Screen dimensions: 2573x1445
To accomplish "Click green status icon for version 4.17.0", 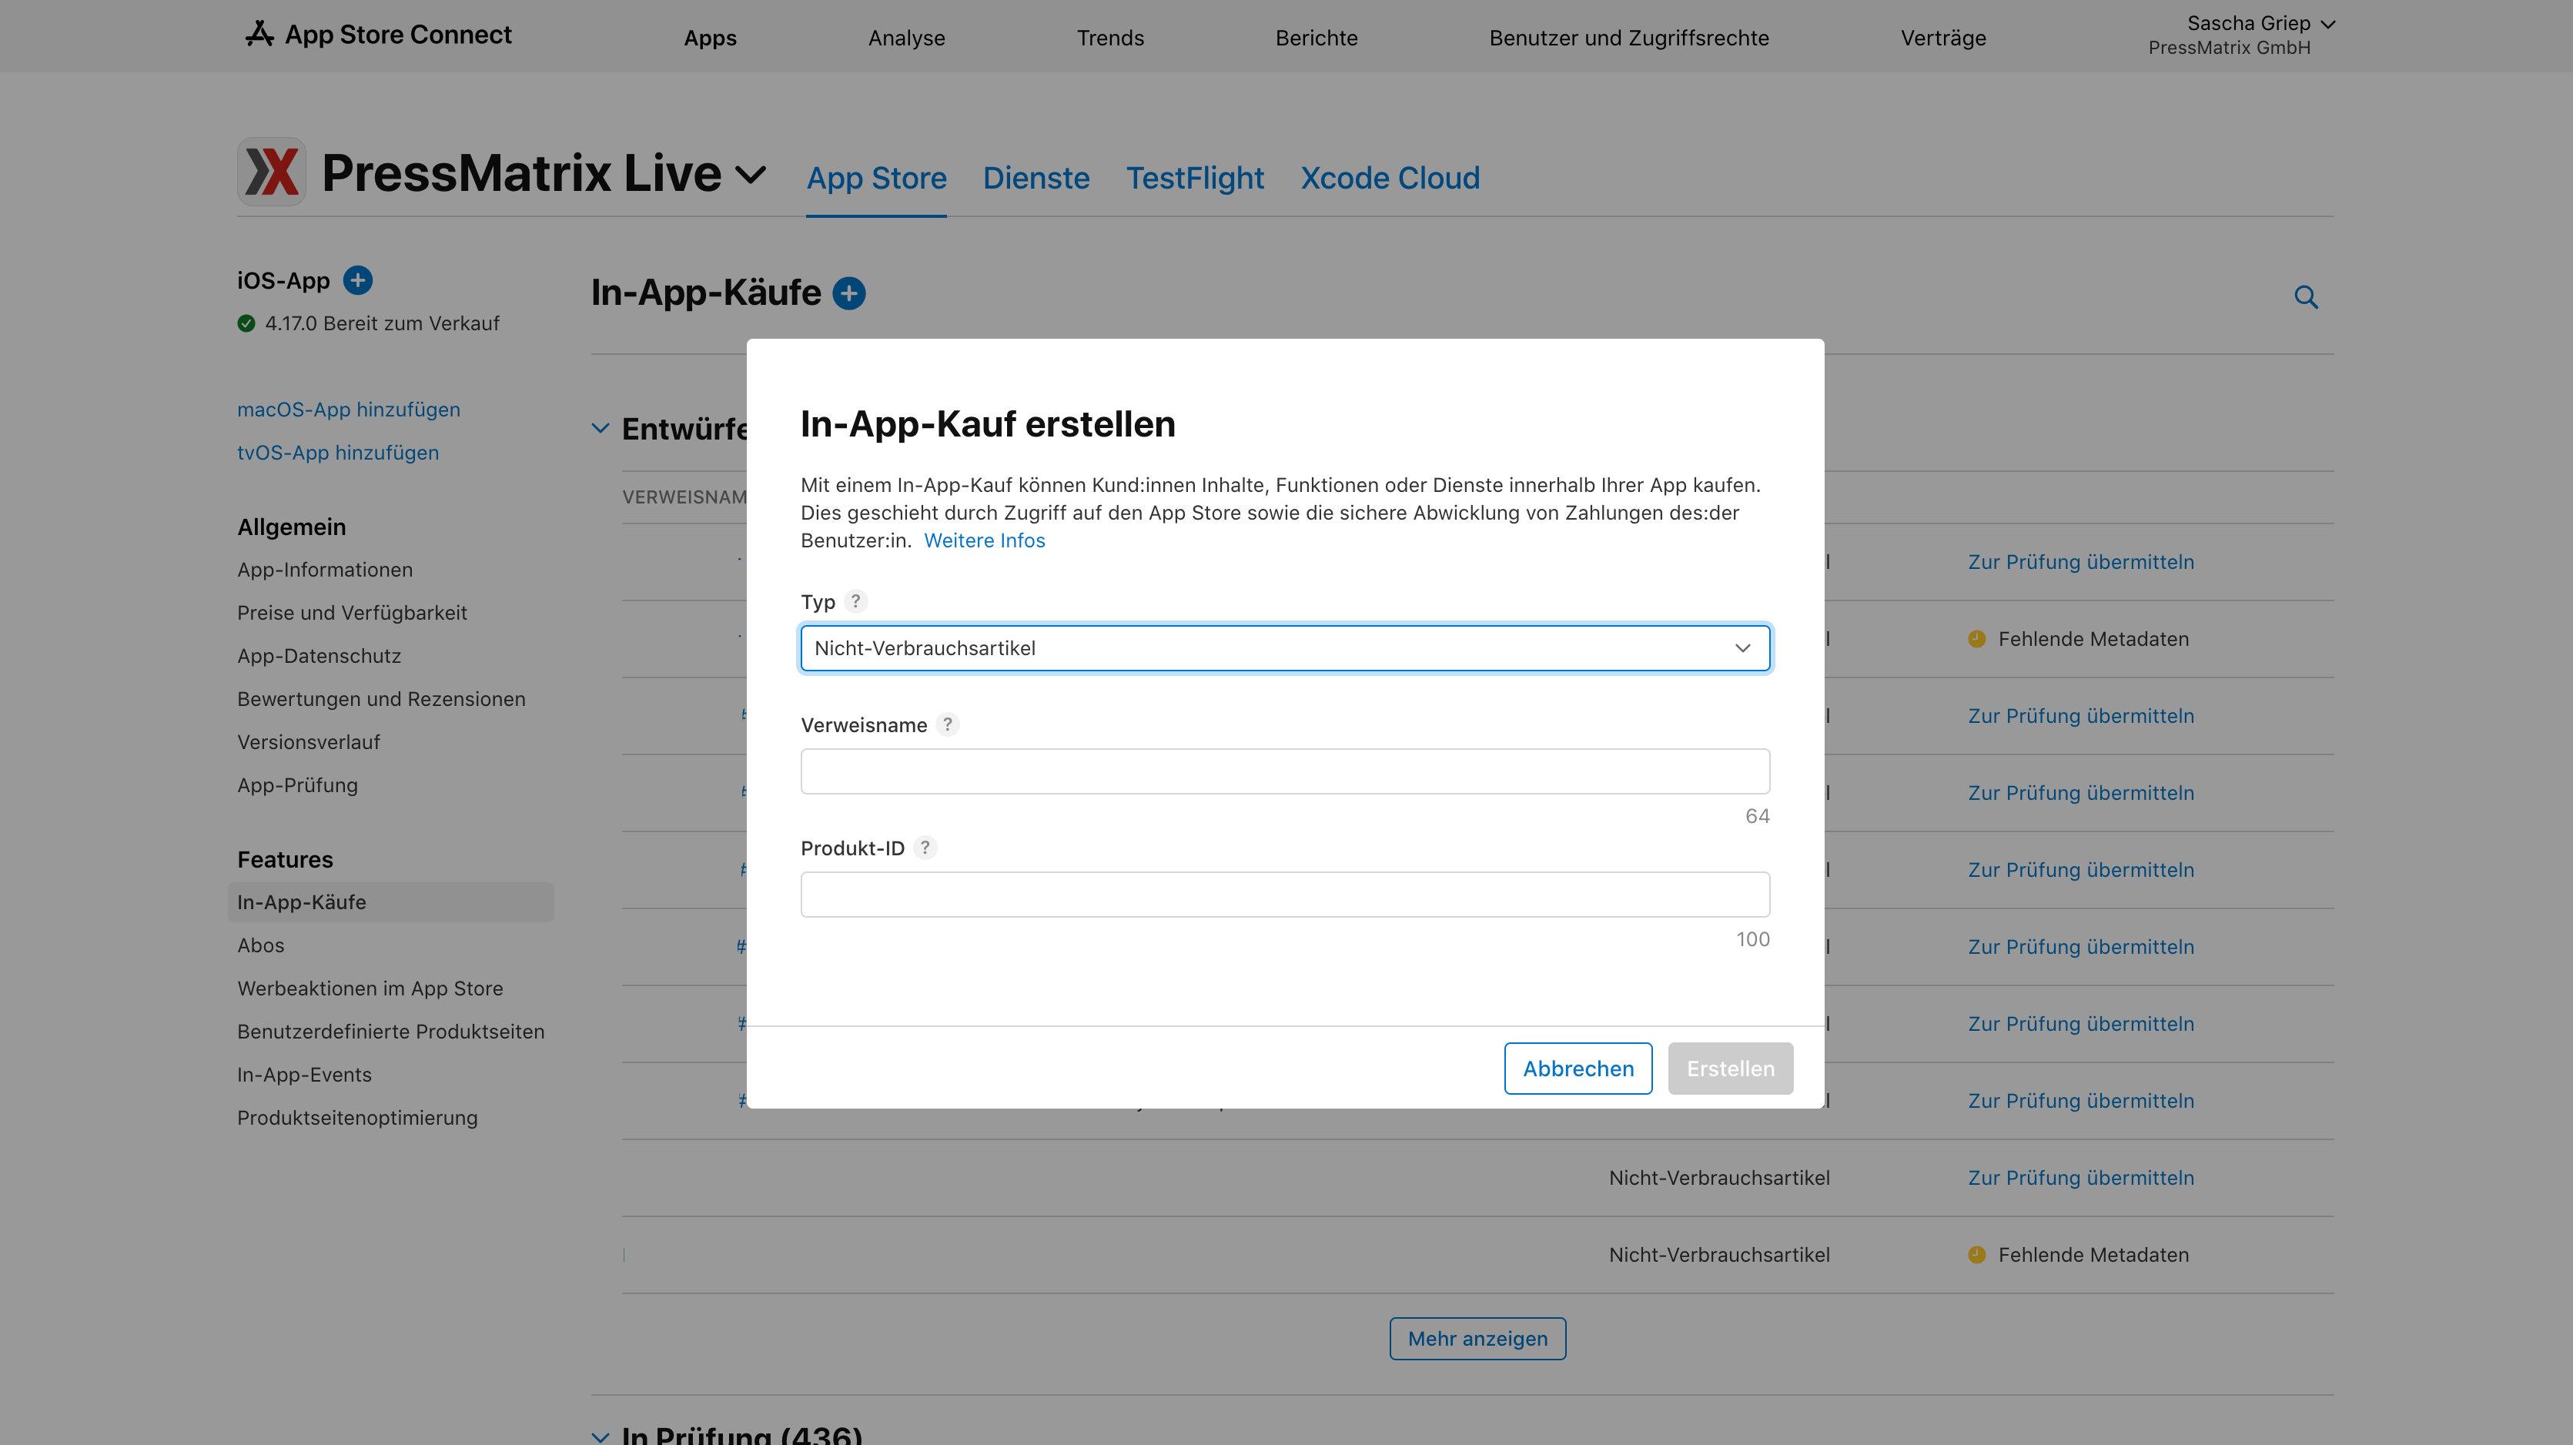I will point(246,323).
